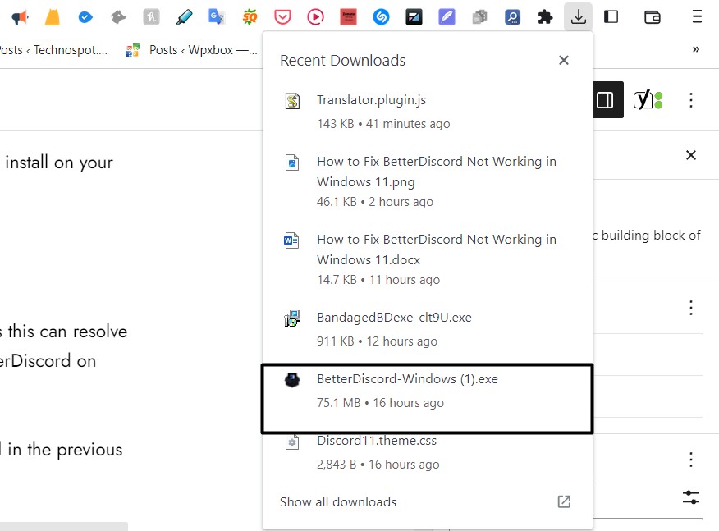Open the WordPress editor options menu
Screen dimensions: 719x531
coord(691,100)
